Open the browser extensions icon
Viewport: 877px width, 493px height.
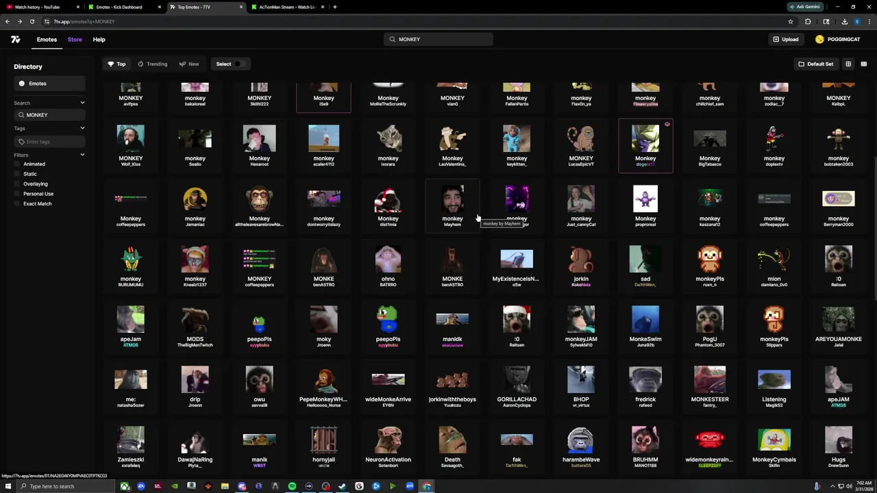[x=808, y=22]
